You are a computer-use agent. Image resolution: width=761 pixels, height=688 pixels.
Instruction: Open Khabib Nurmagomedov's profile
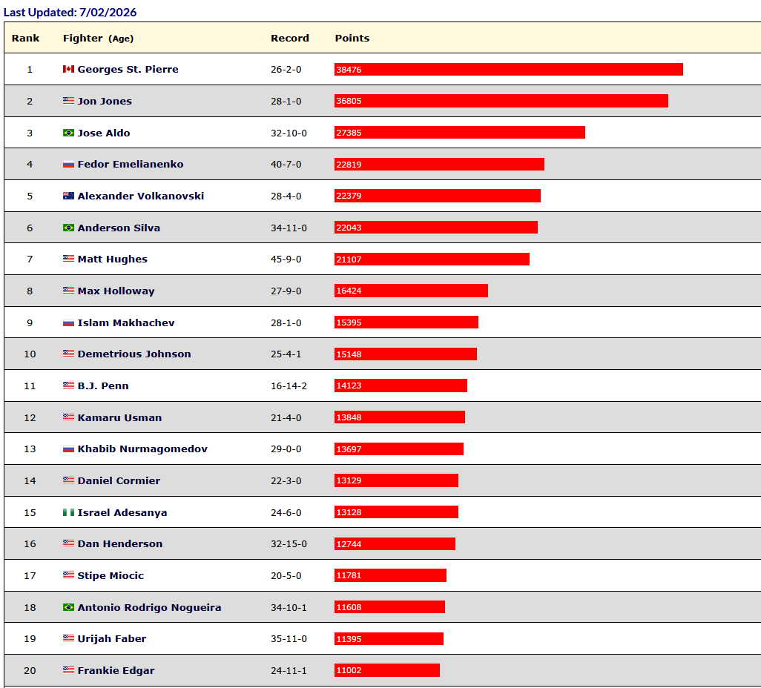tap(142, 449)
